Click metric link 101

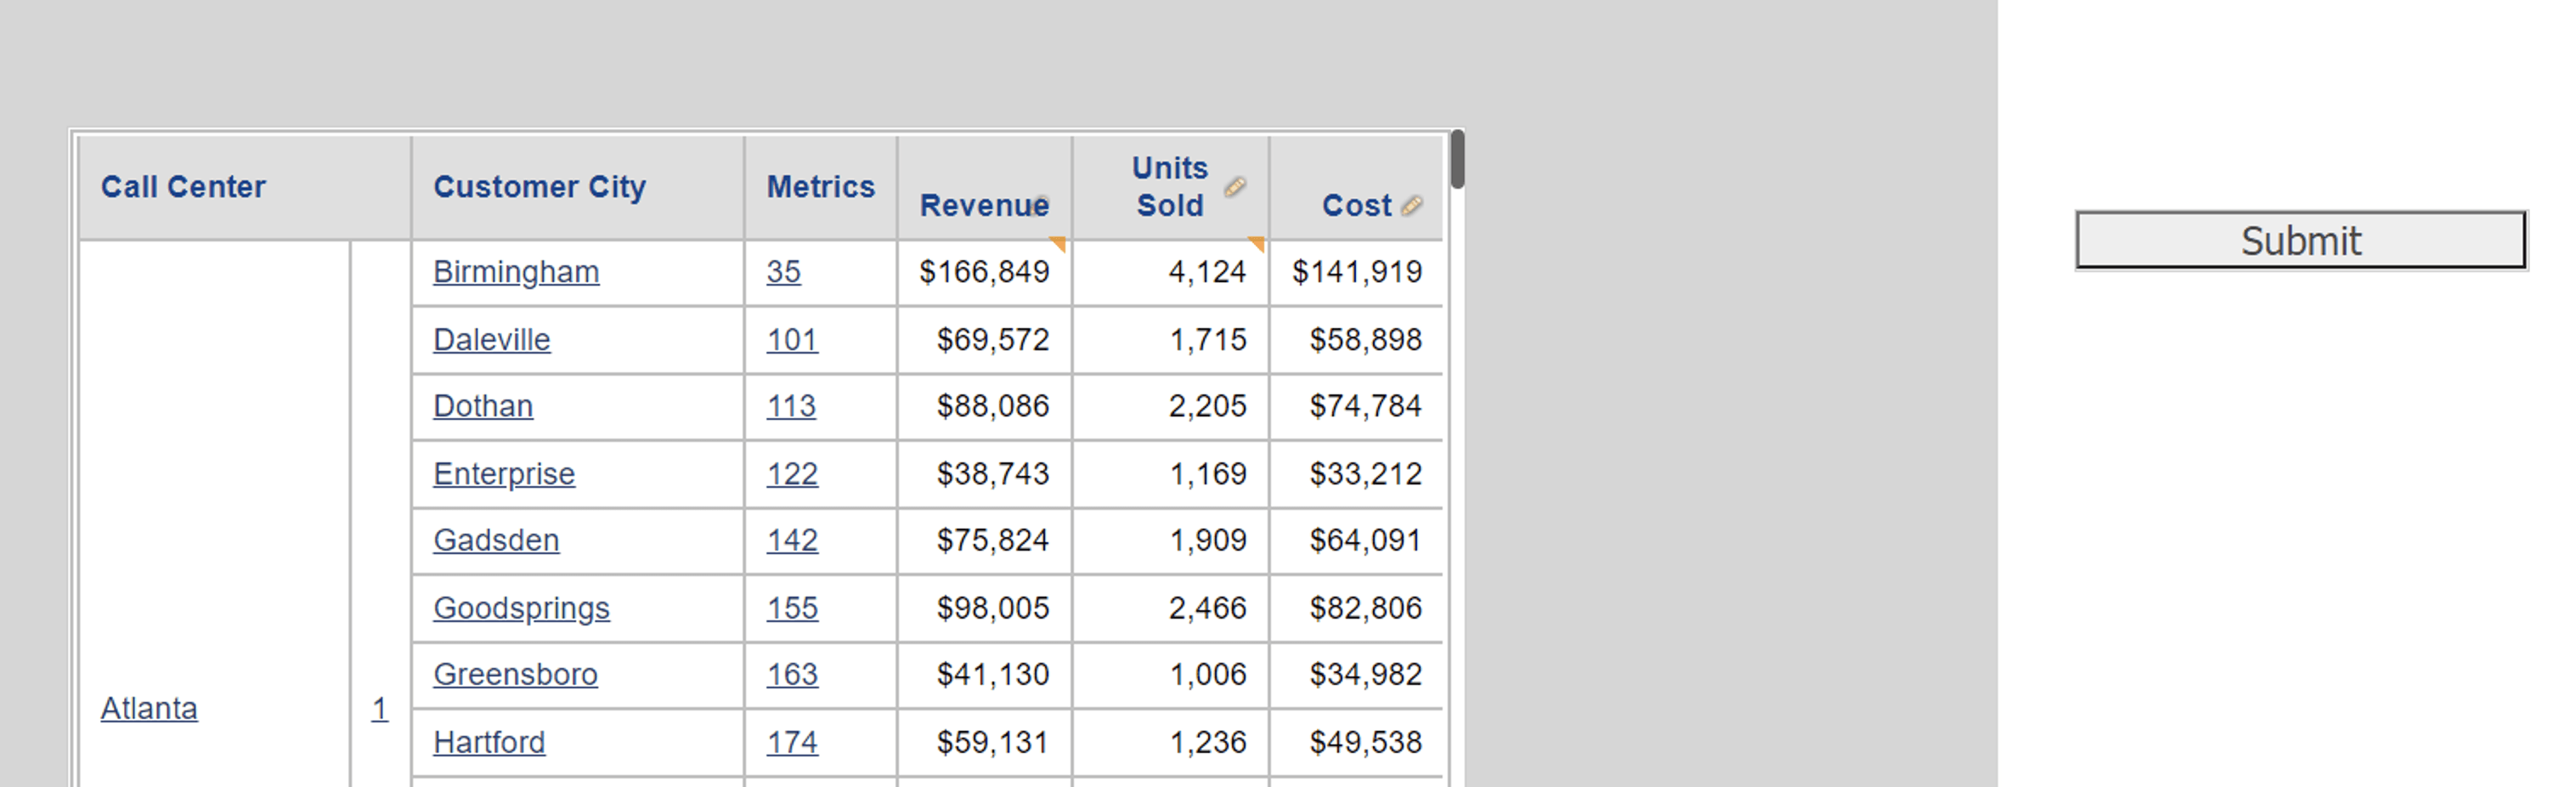point(792,340)
